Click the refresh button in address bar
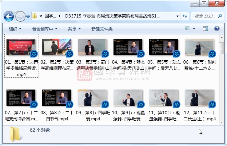 (x=185, y=16)
